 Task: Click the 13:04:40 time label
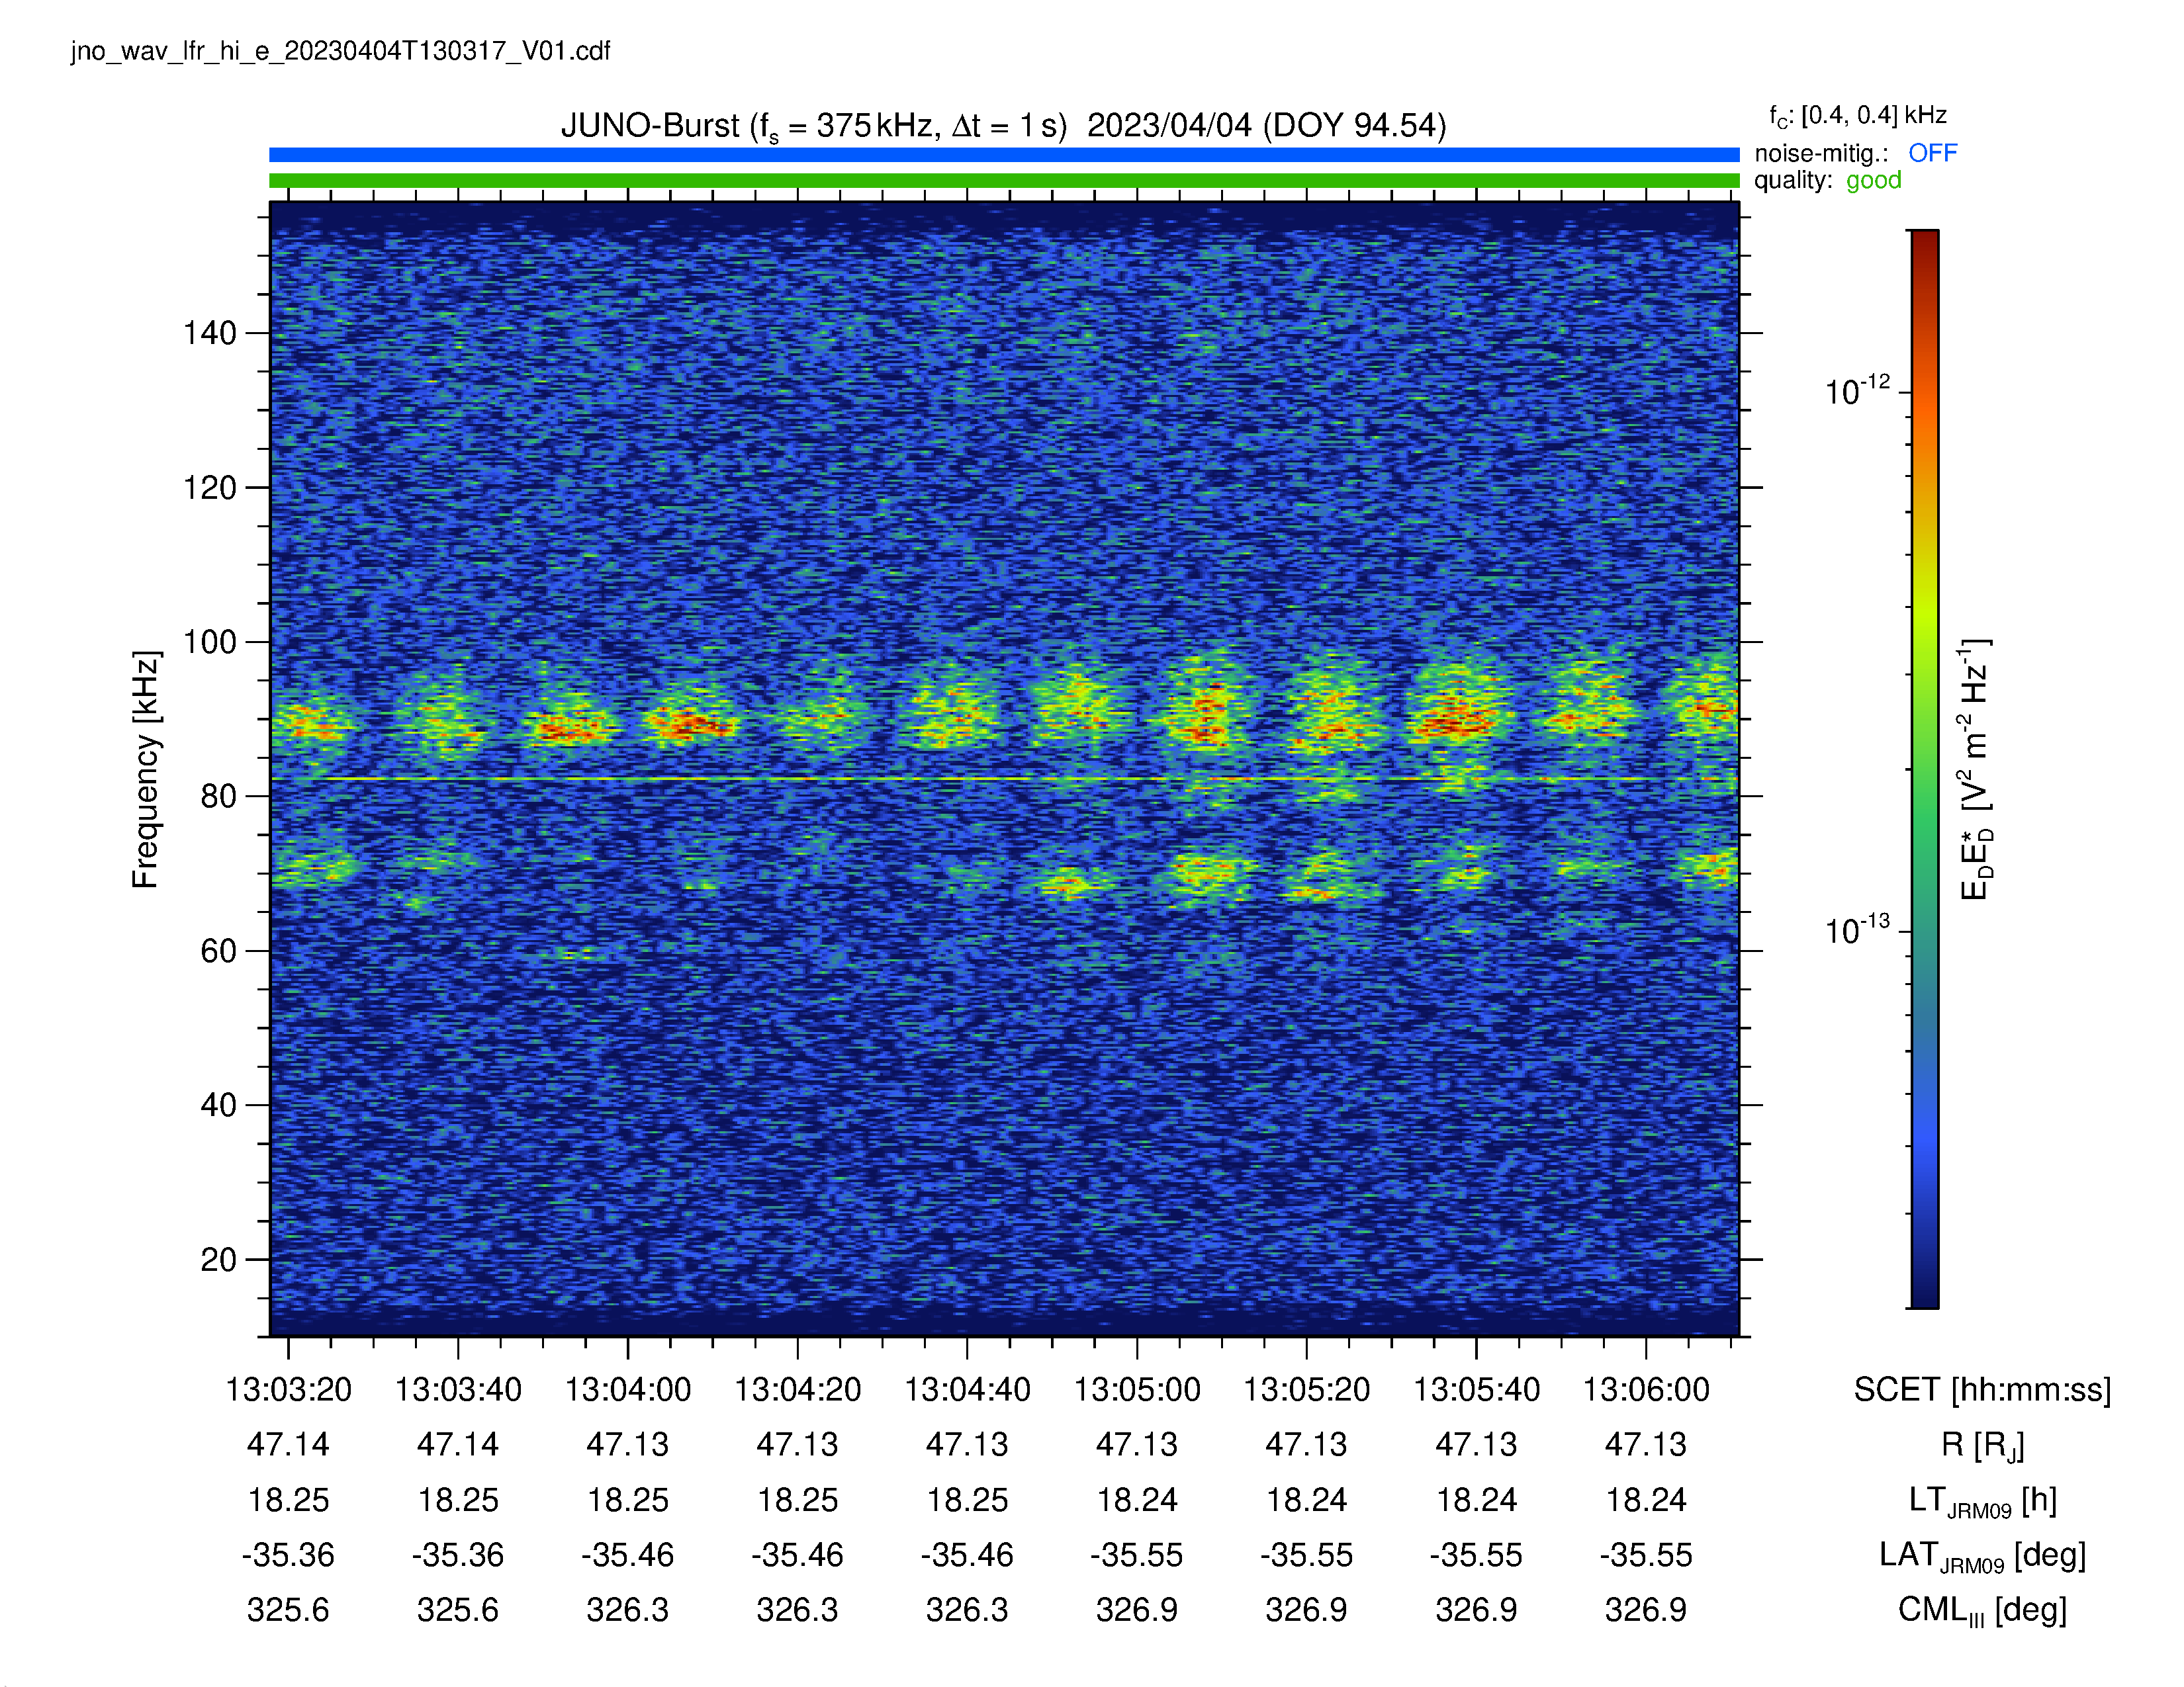click(967, 1389)
